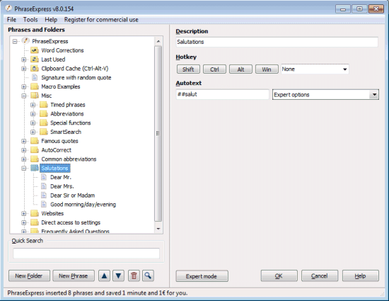The height and width of the screenshot is (301, 389).
Task: Click the tree view vertical scrollbar thumb
Action: 158,133
